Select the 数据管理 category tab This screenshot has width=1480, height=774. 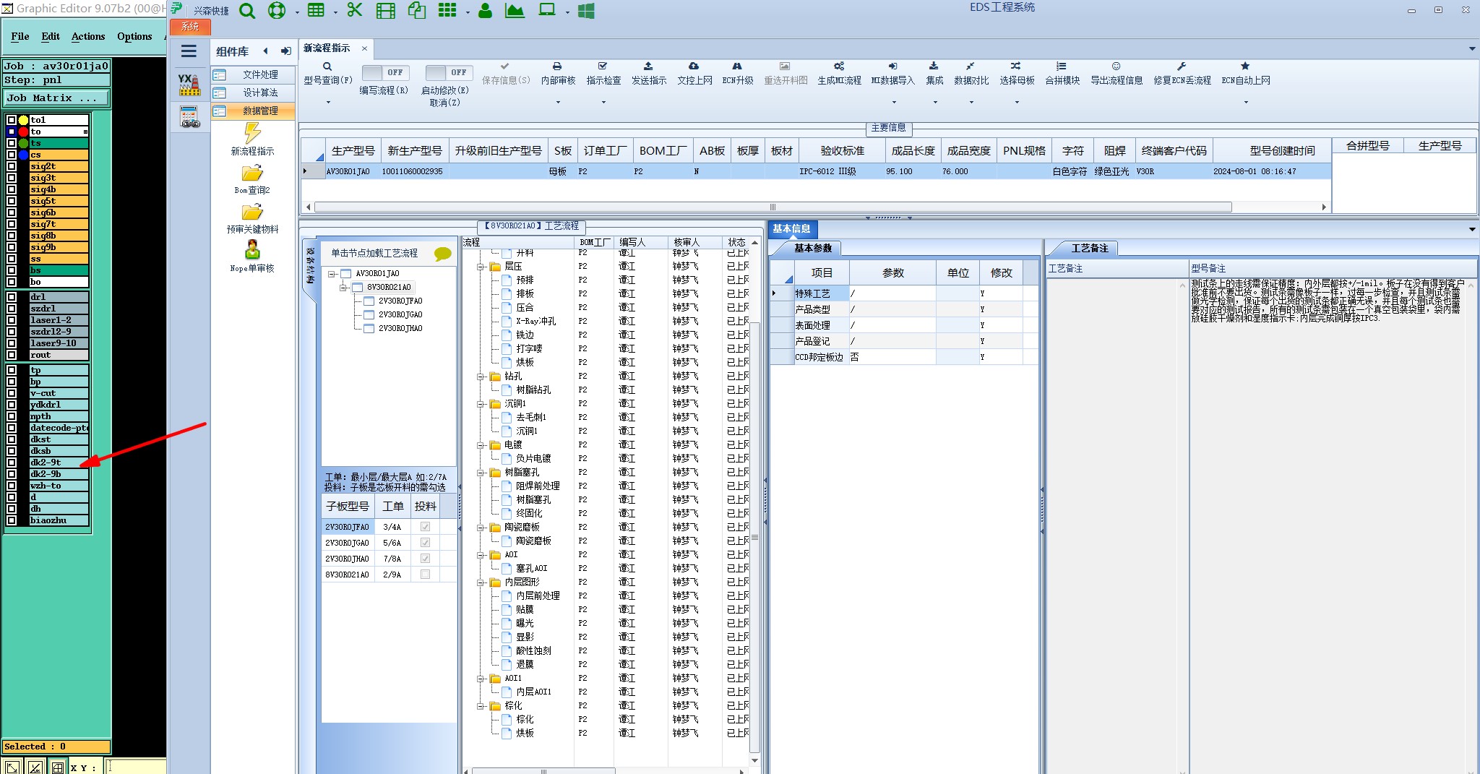pos(253,111)
